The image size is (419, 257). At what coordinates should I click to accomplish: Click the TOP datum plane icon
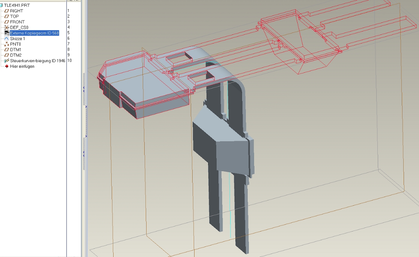(x=7, y=16)
